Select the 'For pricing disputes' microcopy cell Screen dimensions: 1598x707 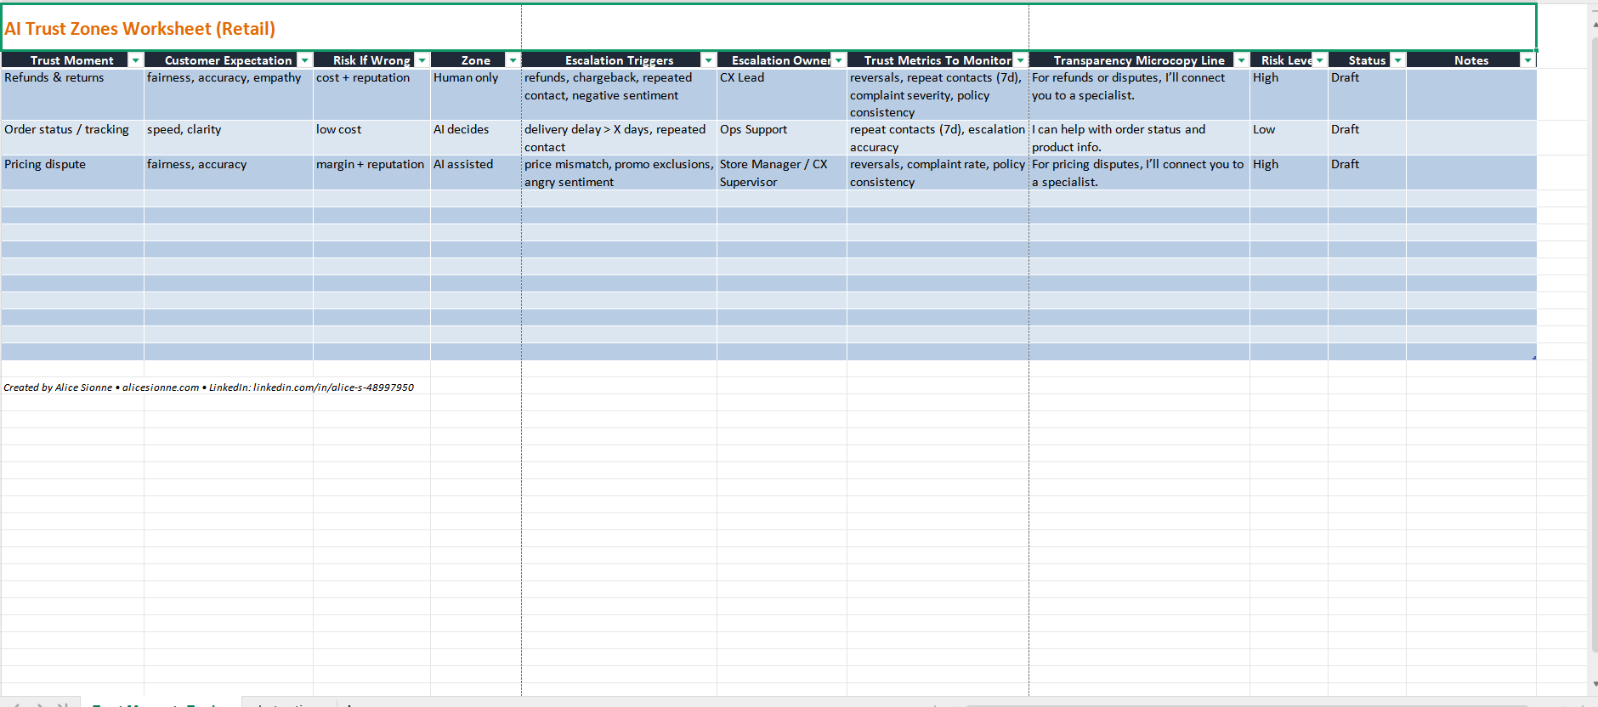tap(1139, 173)
